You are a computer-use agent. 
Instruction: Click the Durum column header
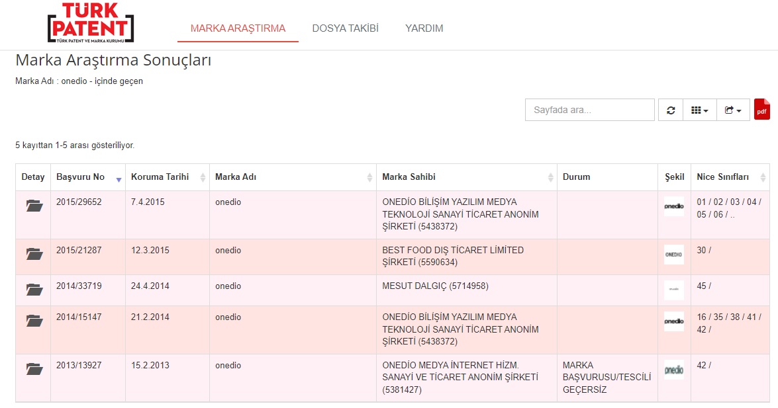click(x=607, y=177)
